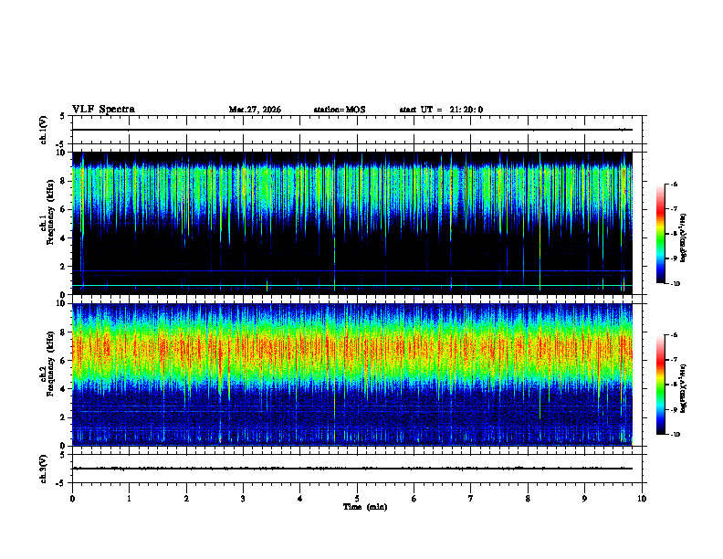Click the time axis tick label "2"

[x=186, y=499]
